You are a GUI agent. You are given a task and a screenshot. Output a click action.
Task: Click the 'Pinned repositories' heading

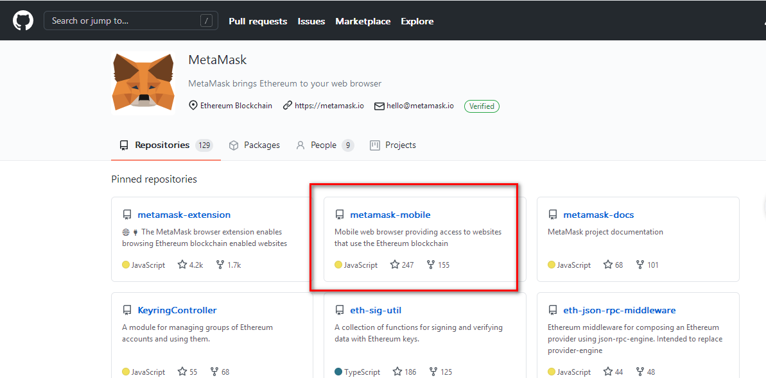click(x=154, y=179)
